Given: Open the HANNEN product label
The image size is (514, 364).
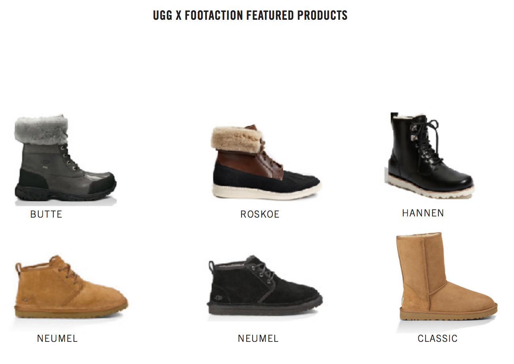Looking at the screenshot, I should click(x=423, y=213).
